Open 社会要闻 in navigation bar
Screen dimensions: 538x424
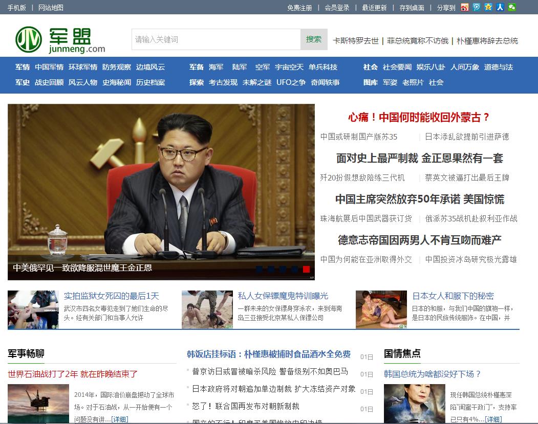click(x=397, y=67)
